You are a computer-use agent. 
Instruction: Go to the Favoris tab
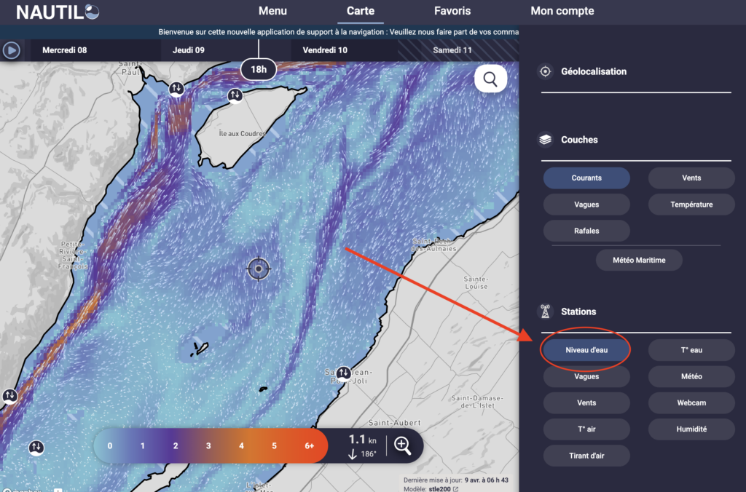[x=452, y=11]
